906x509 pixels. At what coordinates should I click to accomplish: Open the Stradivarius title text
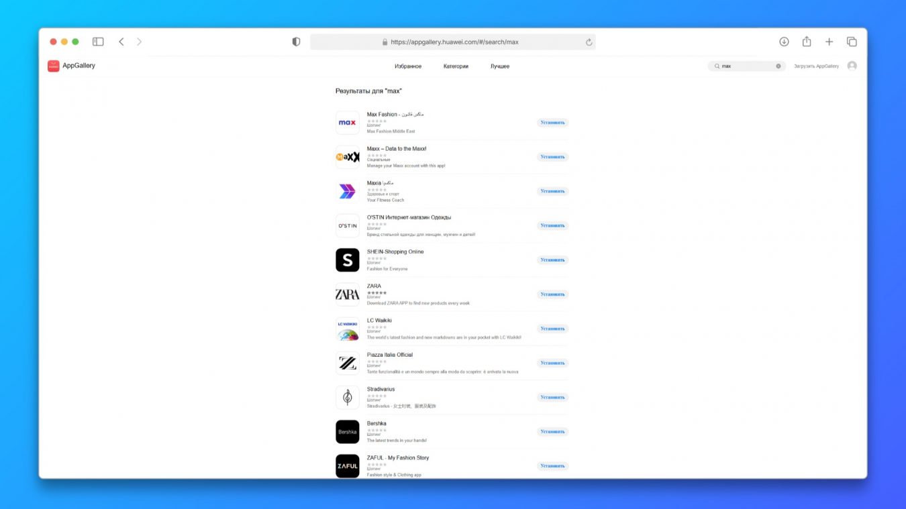tap(381, 389)
